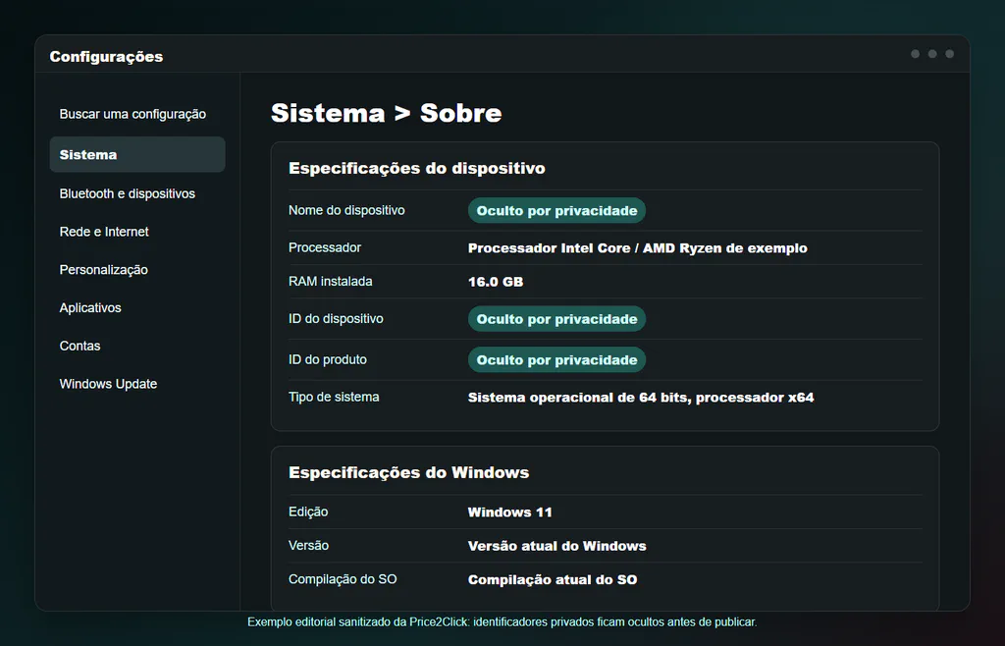Click the Price2Click editorial caption below window
This screenshot has height=646, width=1005.
[502, 621]
